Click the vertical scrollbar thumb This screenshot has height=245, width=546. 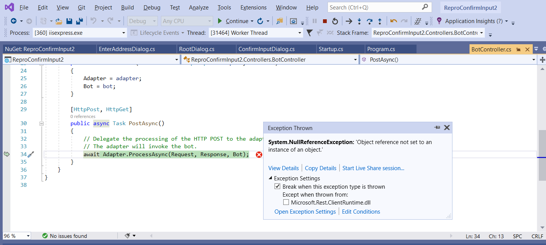click(x=542, y=155)
